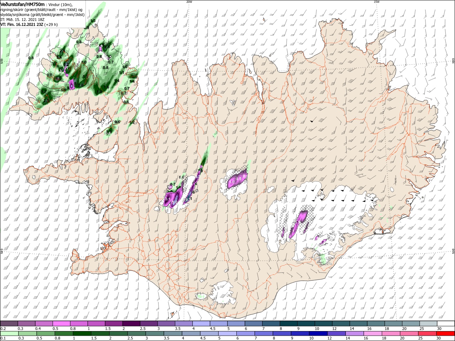455x341 pixels.
Task: Click the 15W longitude label
Action: 376,2
